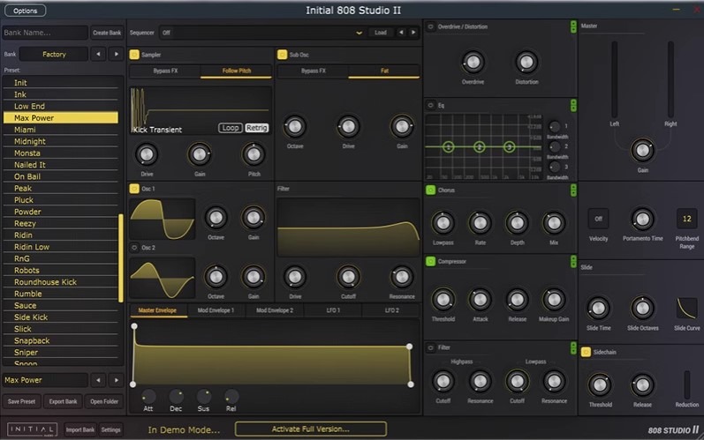Click previous sequencer pattern arrow

(401, 33)
